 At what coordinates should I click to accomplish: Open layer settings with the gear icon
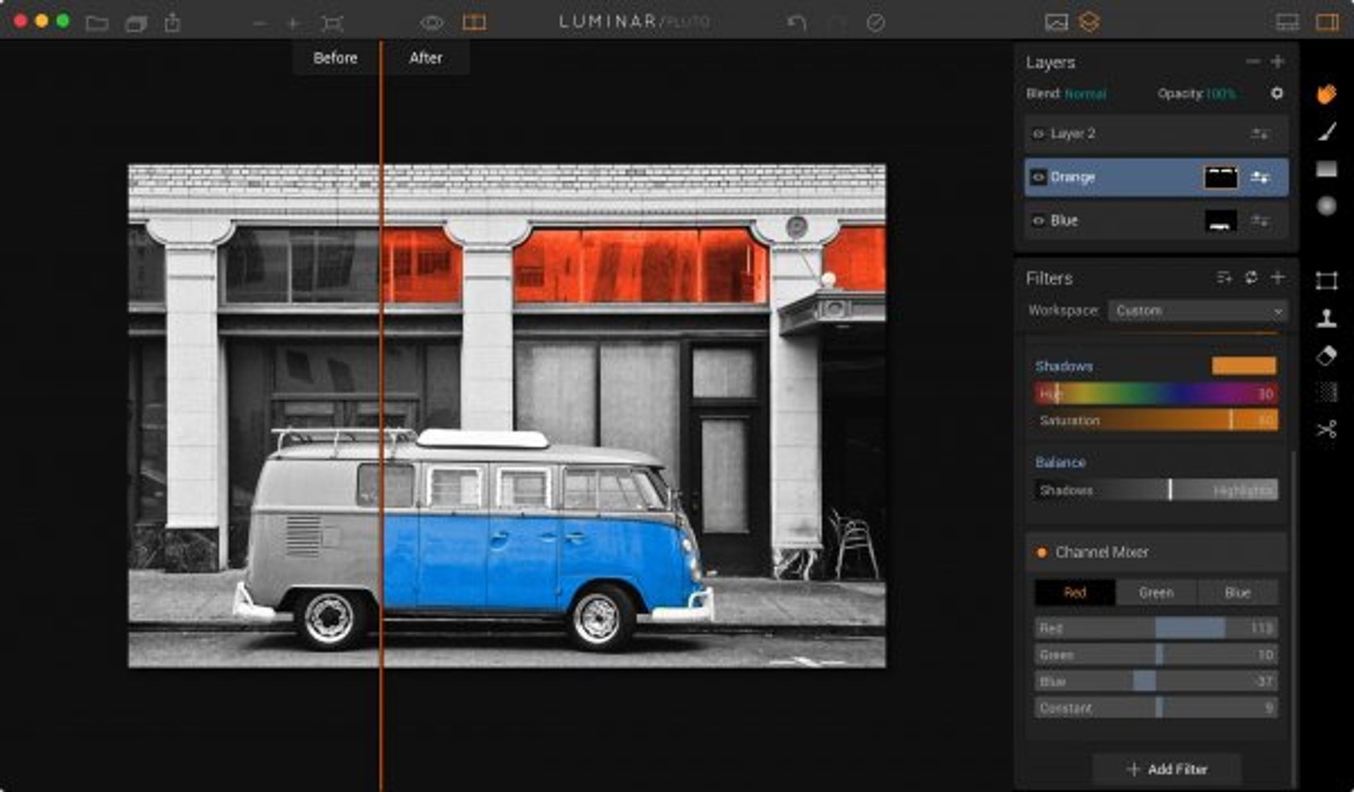(x=1277, y=93)
